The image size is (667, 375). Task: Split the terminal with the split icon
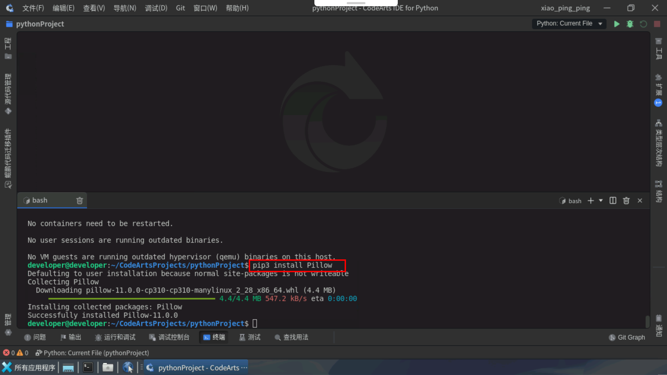612,200
